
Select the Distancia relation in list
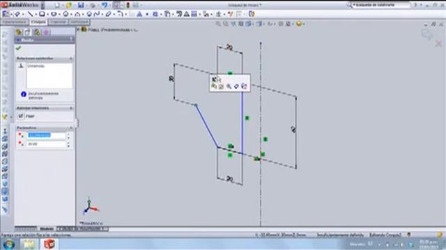36,66
